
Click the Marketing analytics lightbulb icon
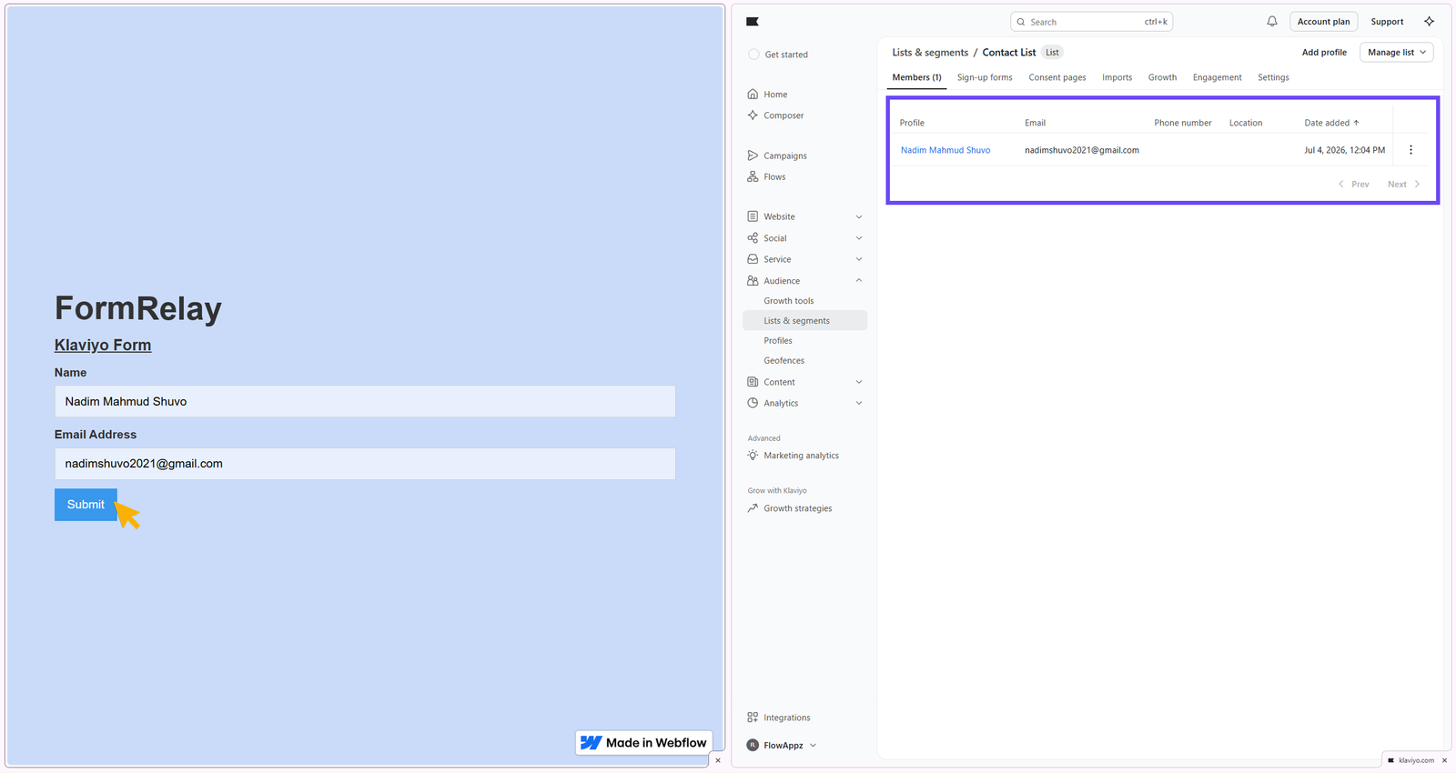(x=753, y=456)
